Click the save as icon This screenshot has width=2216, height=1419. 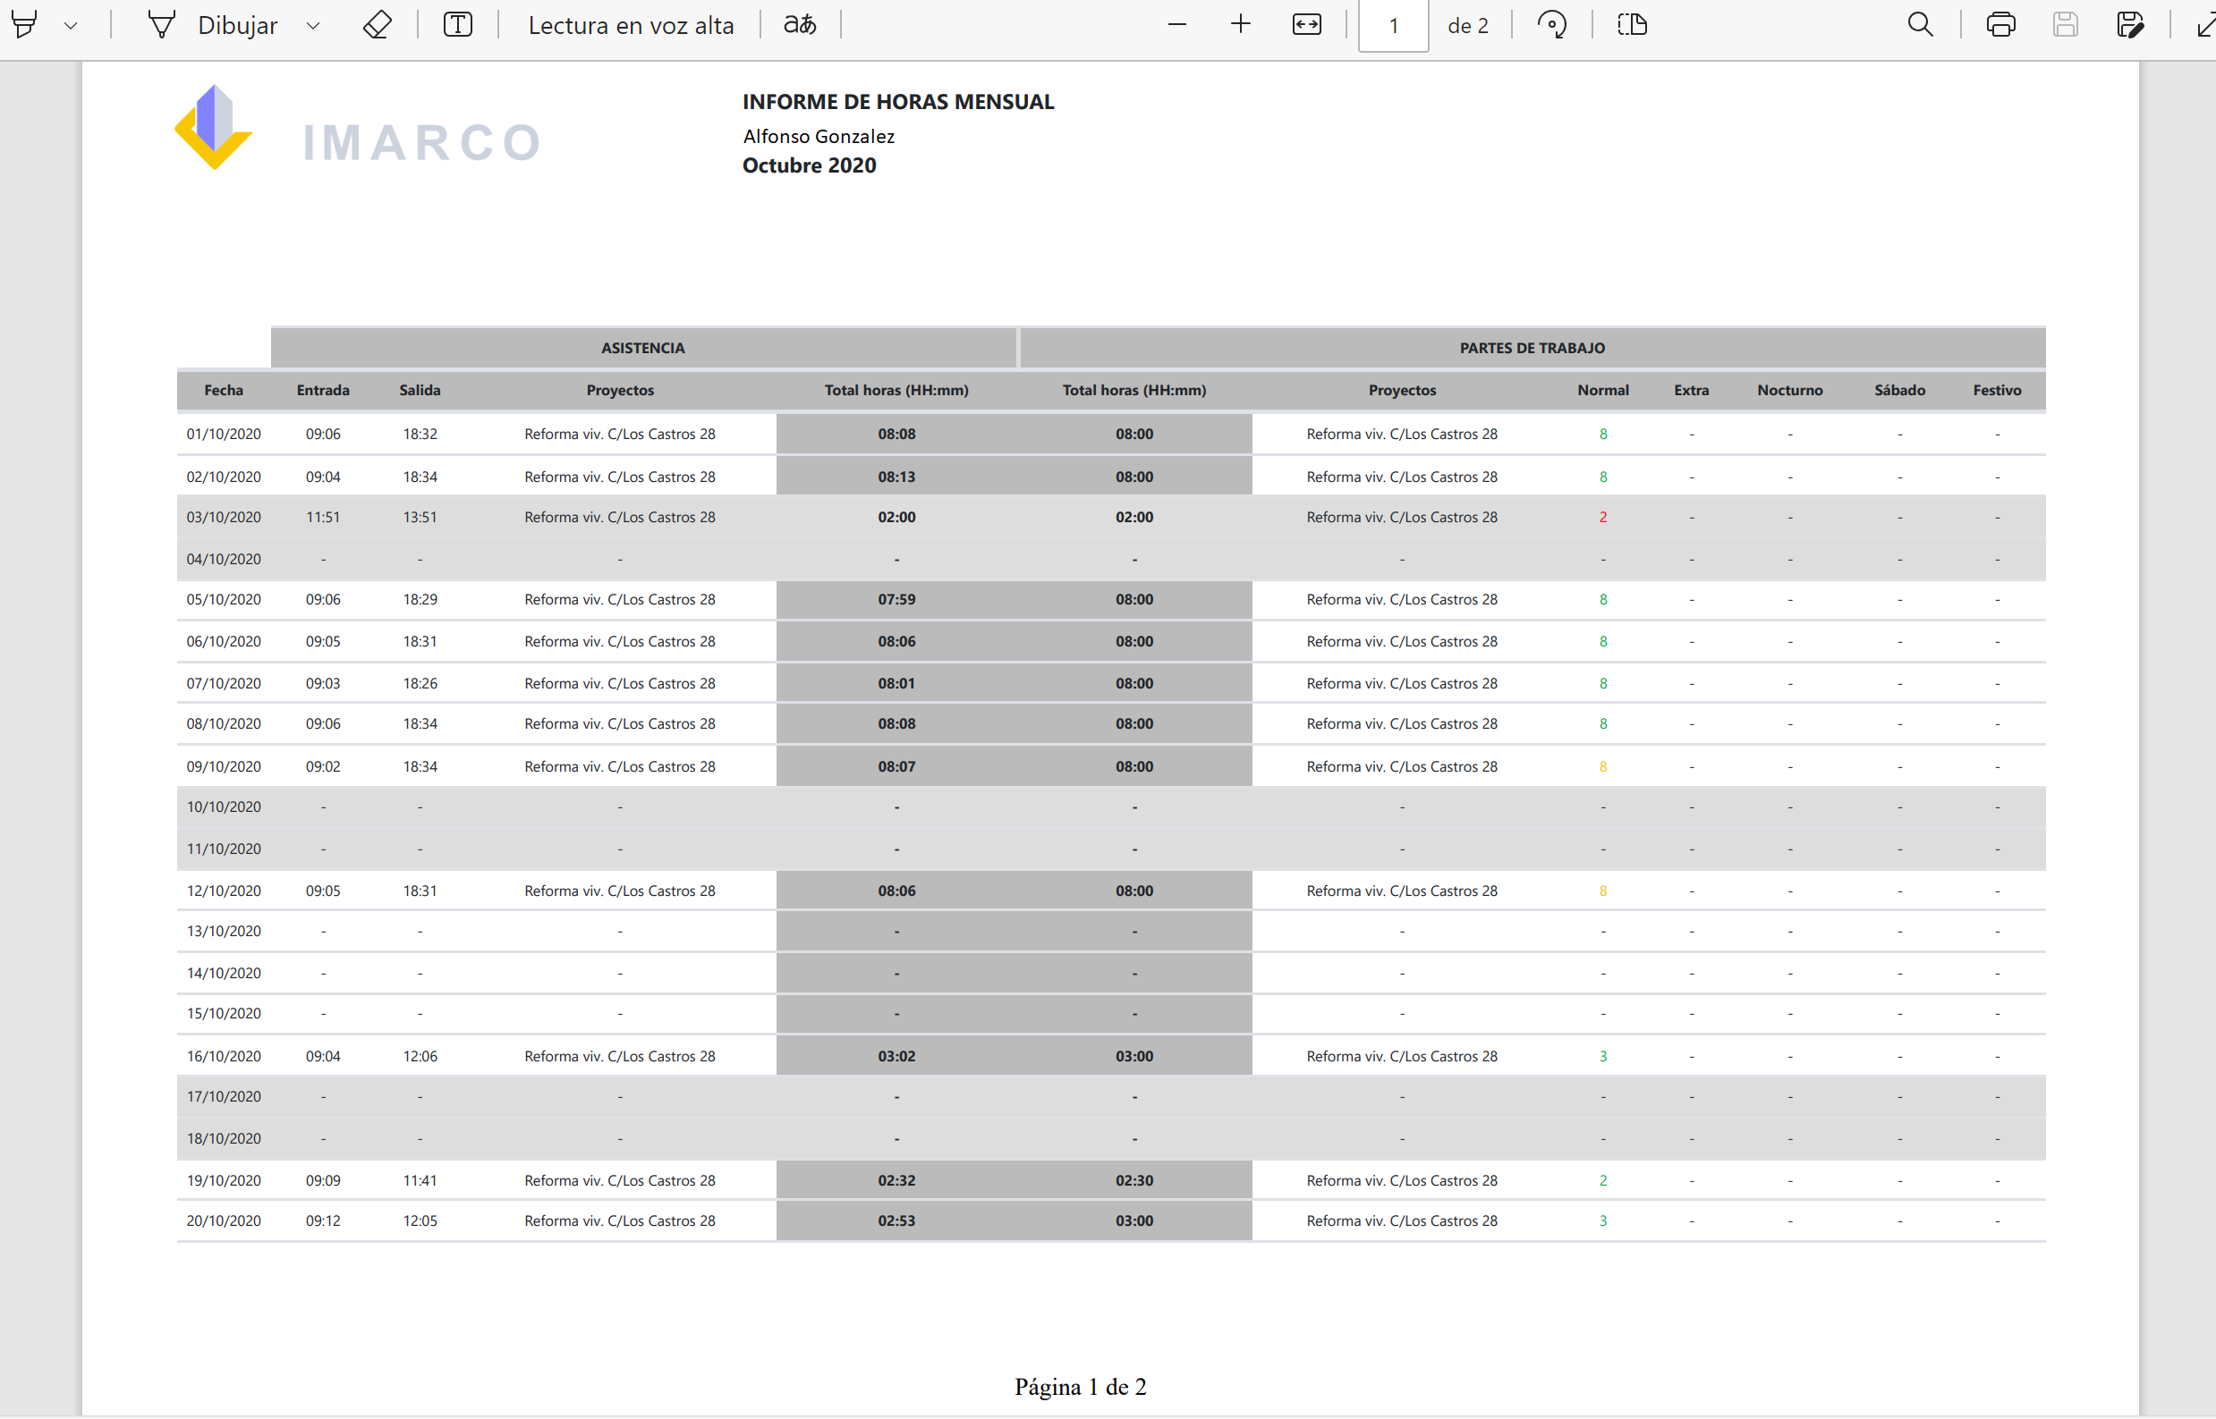2130,25
